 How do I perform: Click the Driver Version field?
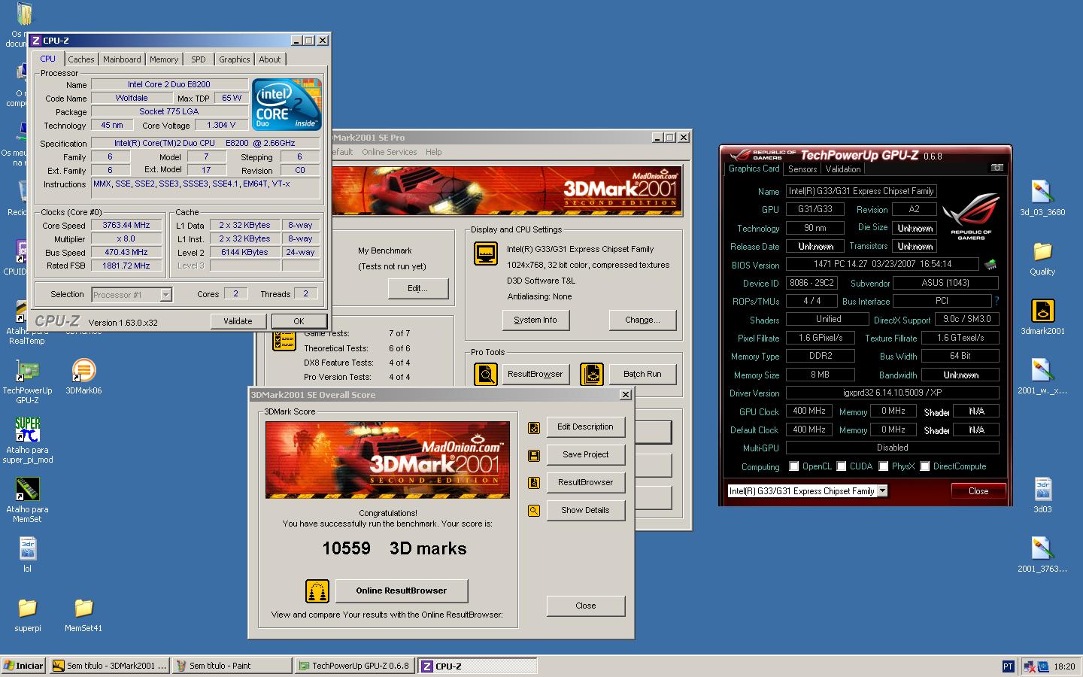point(892,393)
